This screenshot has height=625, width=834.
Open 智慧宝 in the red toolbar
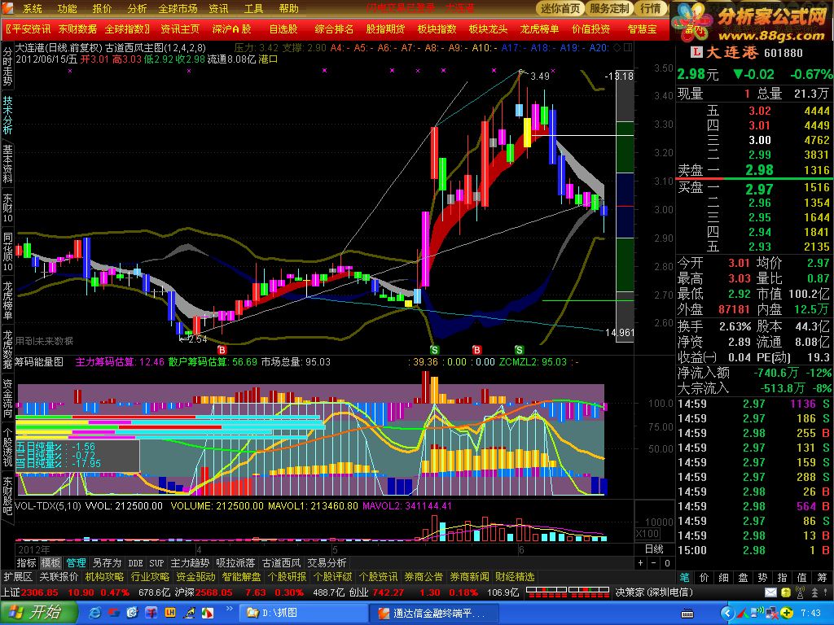point(642,28)
